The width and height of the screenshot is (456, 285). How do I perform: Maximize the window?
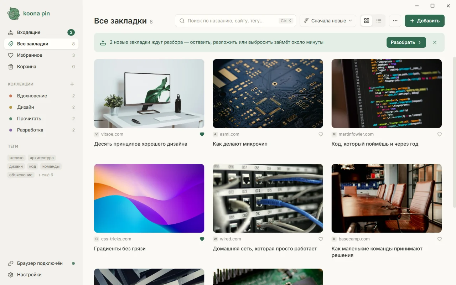tap(432, 6)
